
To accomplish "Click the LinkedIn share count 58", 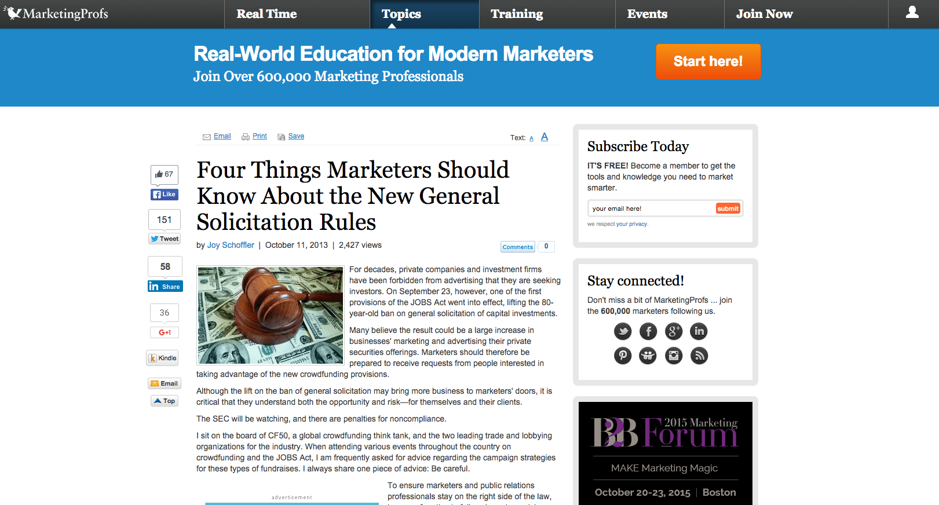I will point(165,266).
